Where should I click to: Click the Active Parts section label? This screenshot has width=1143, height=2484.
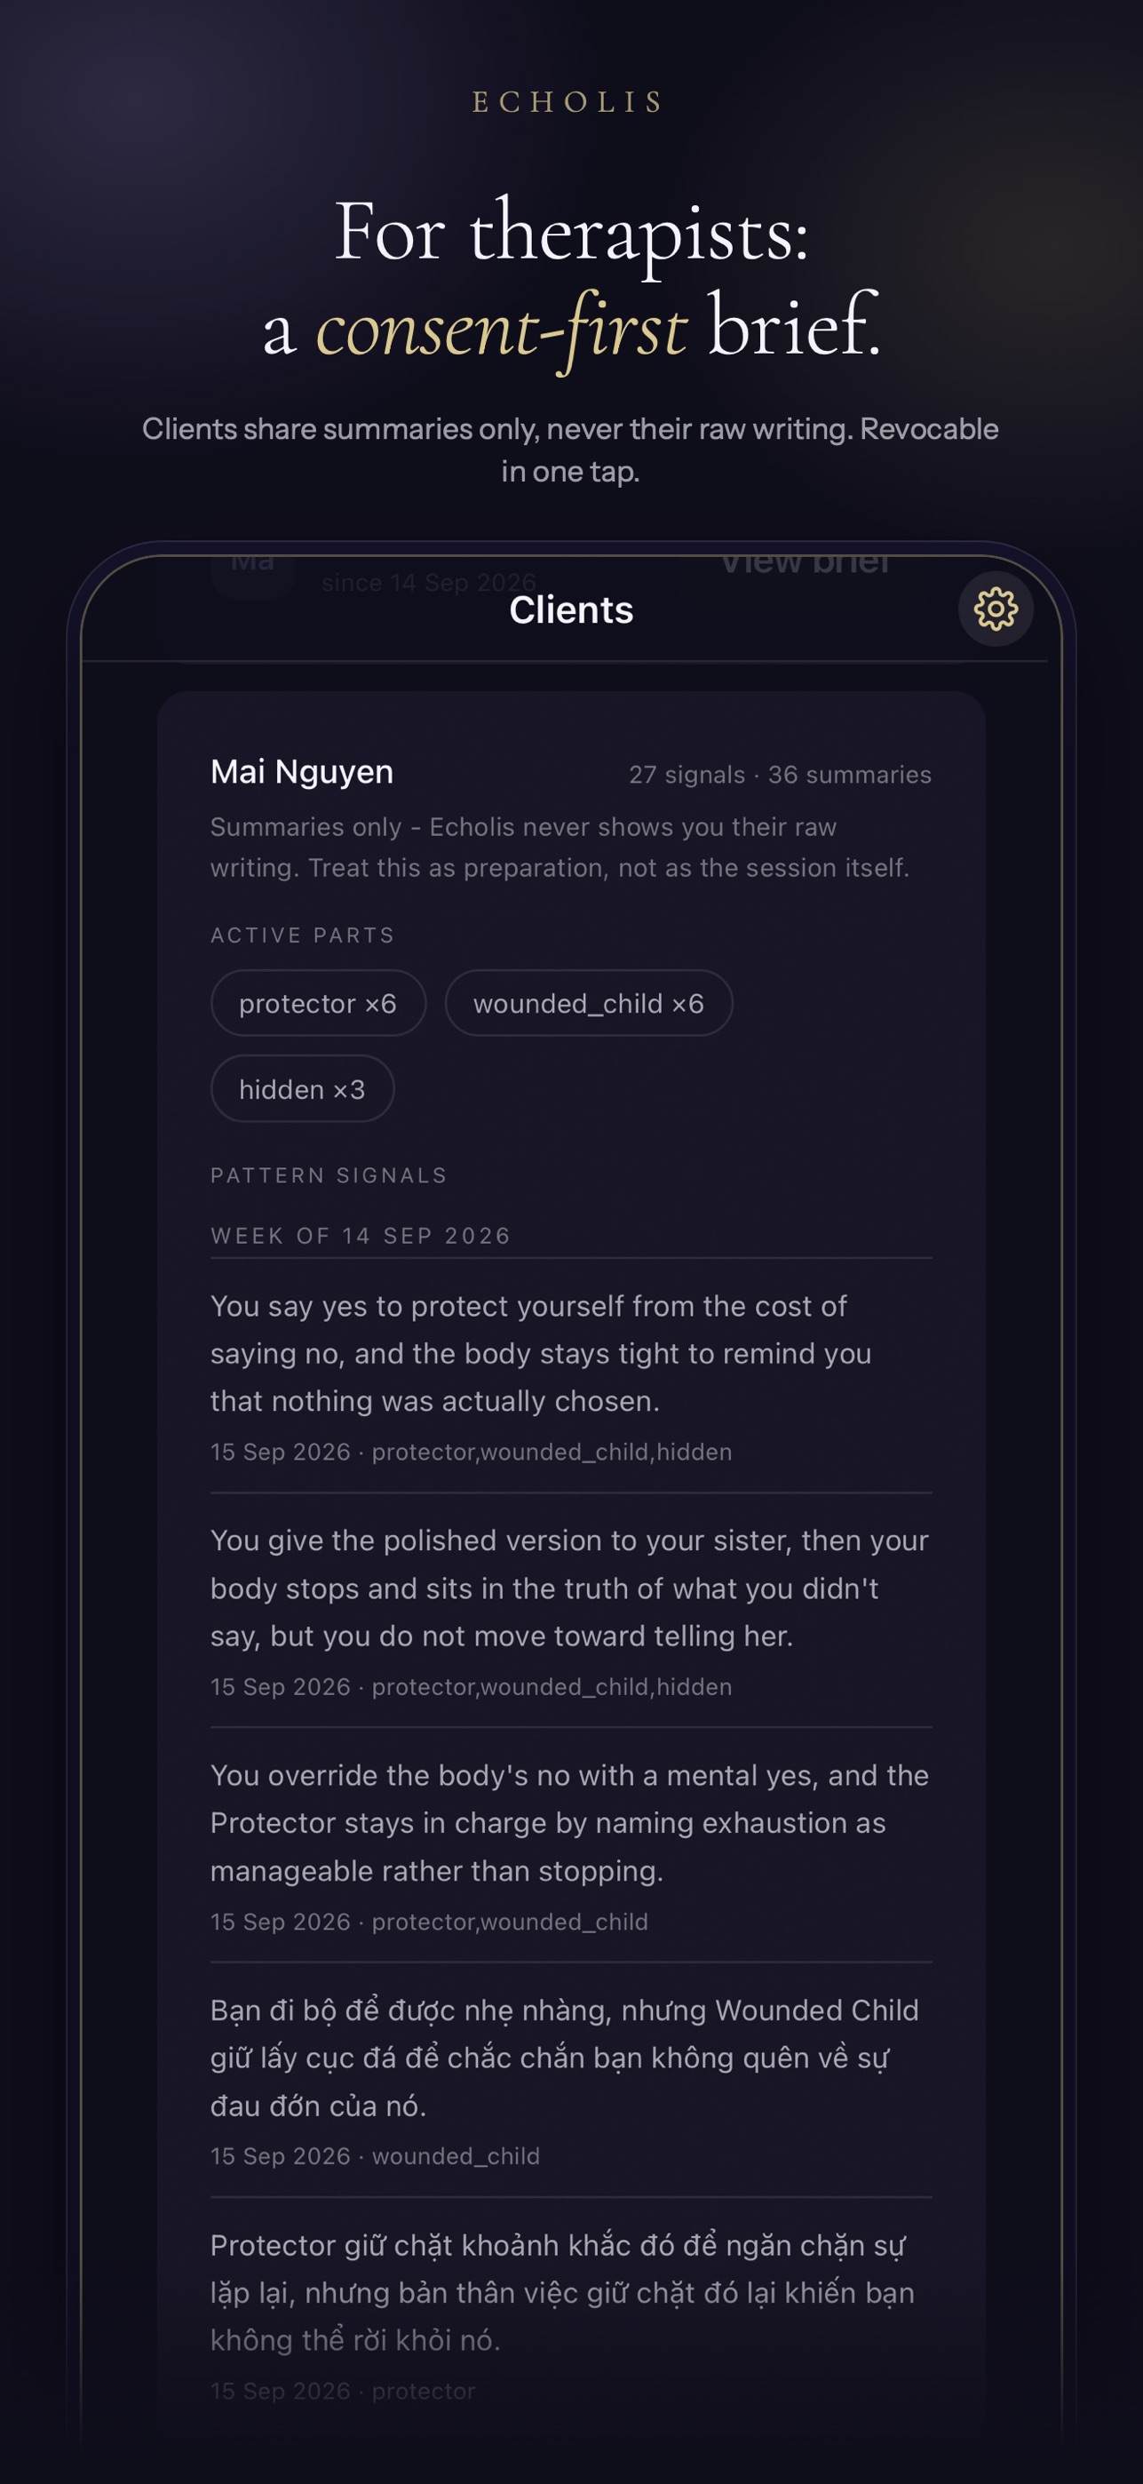click(x=303, y=935)
